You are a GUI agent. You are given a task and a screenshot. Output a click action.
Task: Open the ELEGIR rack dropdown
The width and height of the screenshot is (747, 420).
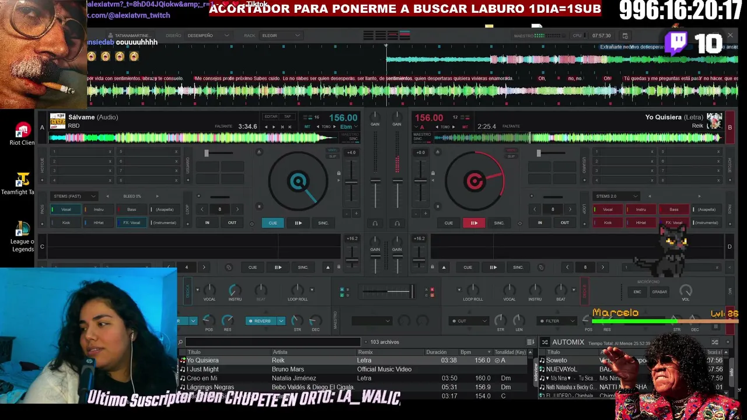coord(280,36)
